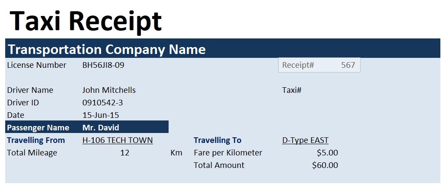The width and height of the screenshot is (446, 193).
Task: Select the date cell 15-Jun-15
Action: [x=101, y=115]
